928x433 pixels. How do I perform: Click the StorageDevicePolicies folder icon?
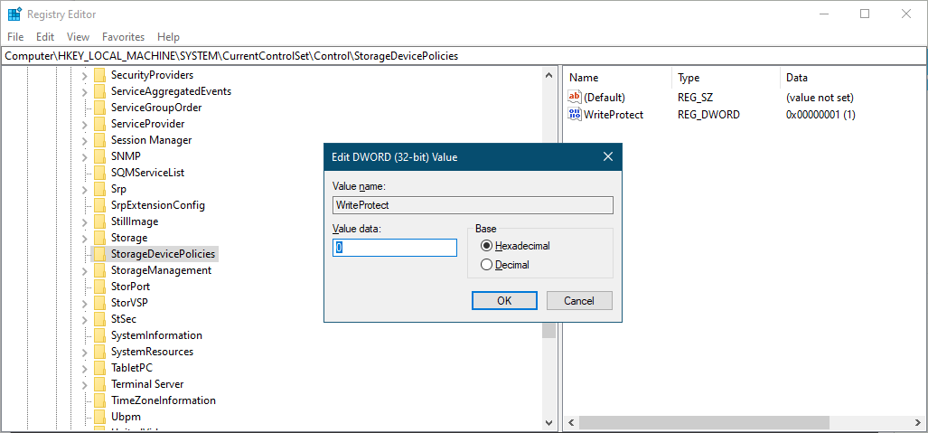[x=99, y=254]
